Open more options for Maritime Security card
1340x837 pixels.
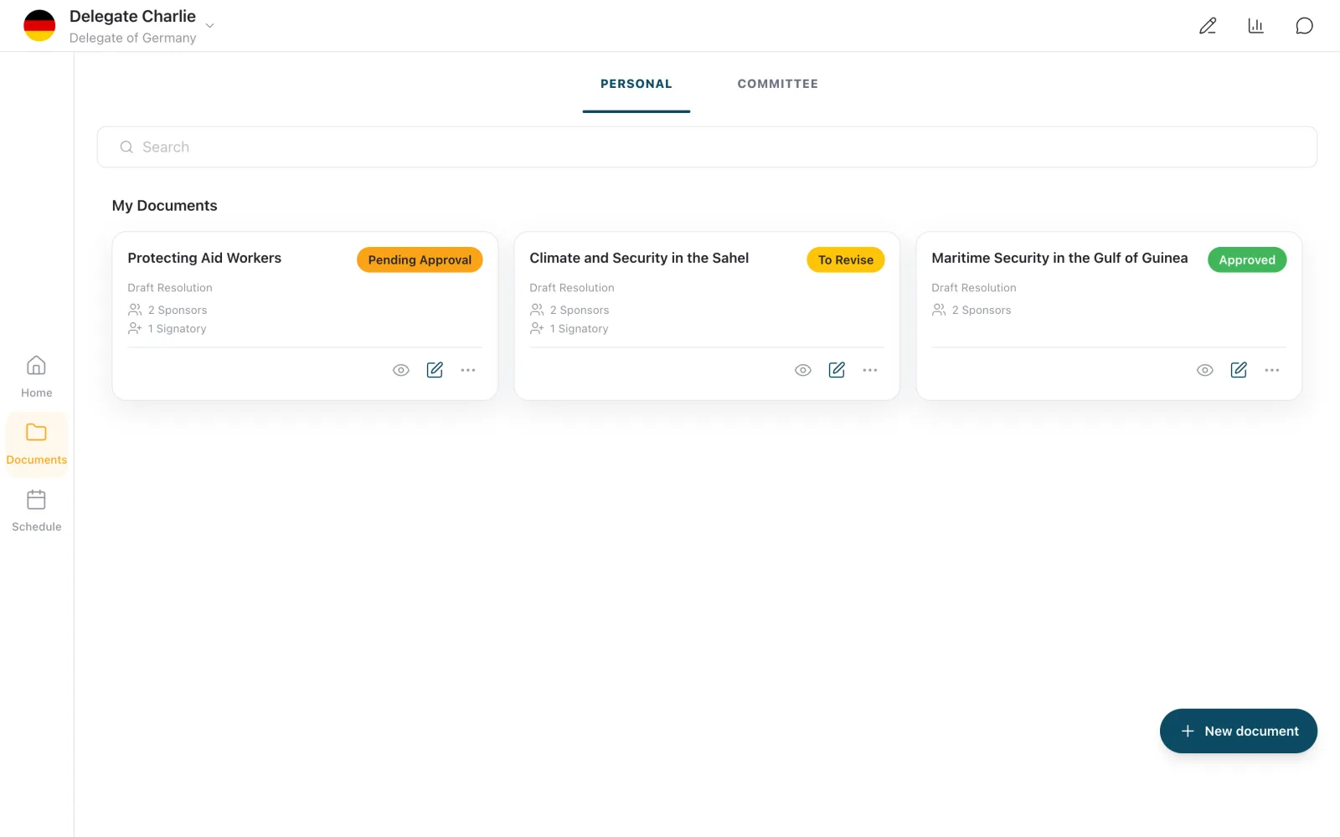(1272, 370)
